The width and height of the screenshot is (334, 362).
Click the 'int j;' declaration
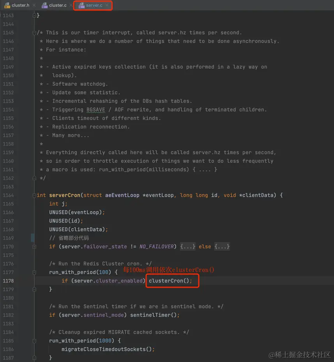pyautogui.click(x=58, y=204)
